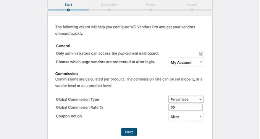Click the Capabilities progress circle marker
Screen dimensions: 260x139
pos(109,10)
